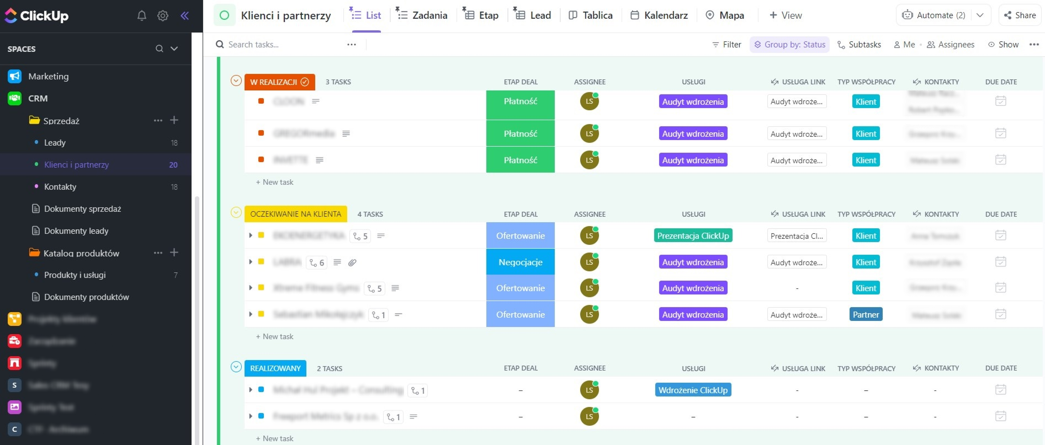Screen dimensions: 1045x445
Task: Switch to the Tablica view tab
Action: click(x=590, y=15)
